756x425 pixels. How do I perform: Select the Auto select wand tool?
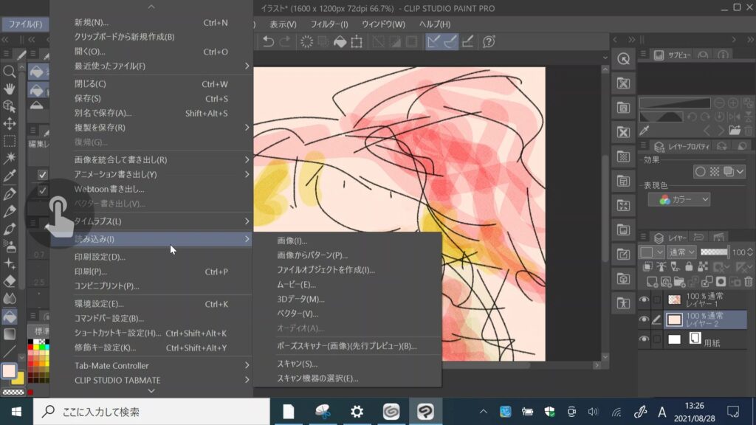click(9, 158)
